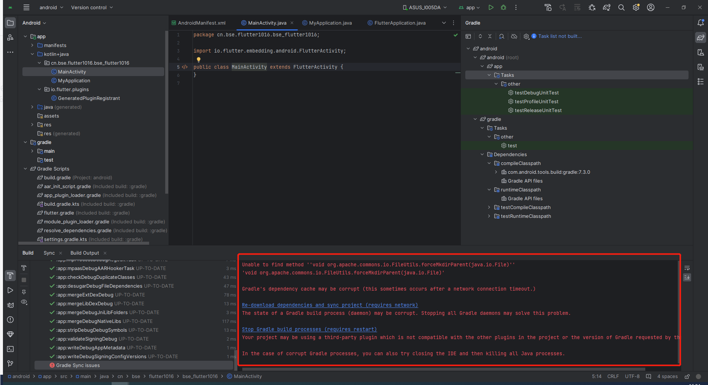Click the Re-download dependencies and sync project link
708x385 pixels.
tap(330, 305)
